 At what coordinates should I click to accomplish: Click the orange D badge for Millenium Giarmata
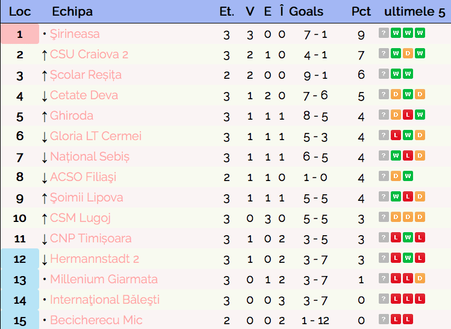[420, 278]
